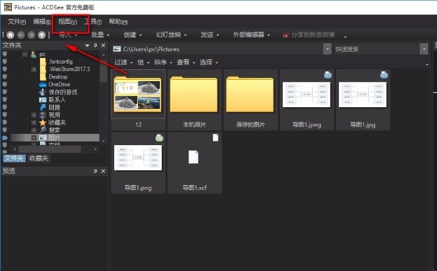The width and height of the screenshot is (437, 271).
Task: Toggle Easy-Select marker beside .fontconfig row
Action: pos(5,62)
